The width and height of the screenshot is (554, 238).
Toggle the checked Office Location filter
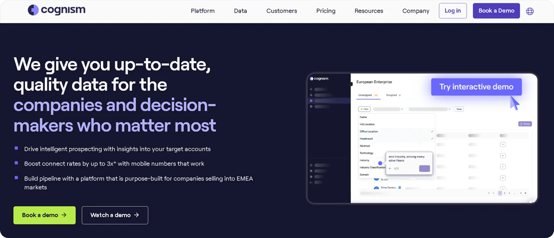(396, 131)
